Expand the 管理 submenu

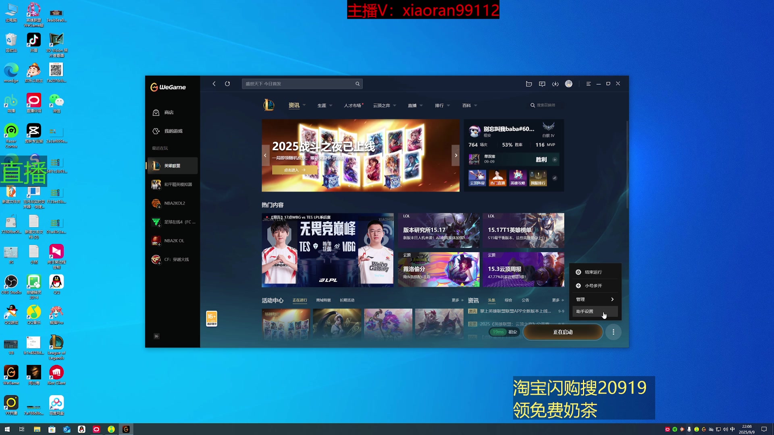click(x=595, y=299)
